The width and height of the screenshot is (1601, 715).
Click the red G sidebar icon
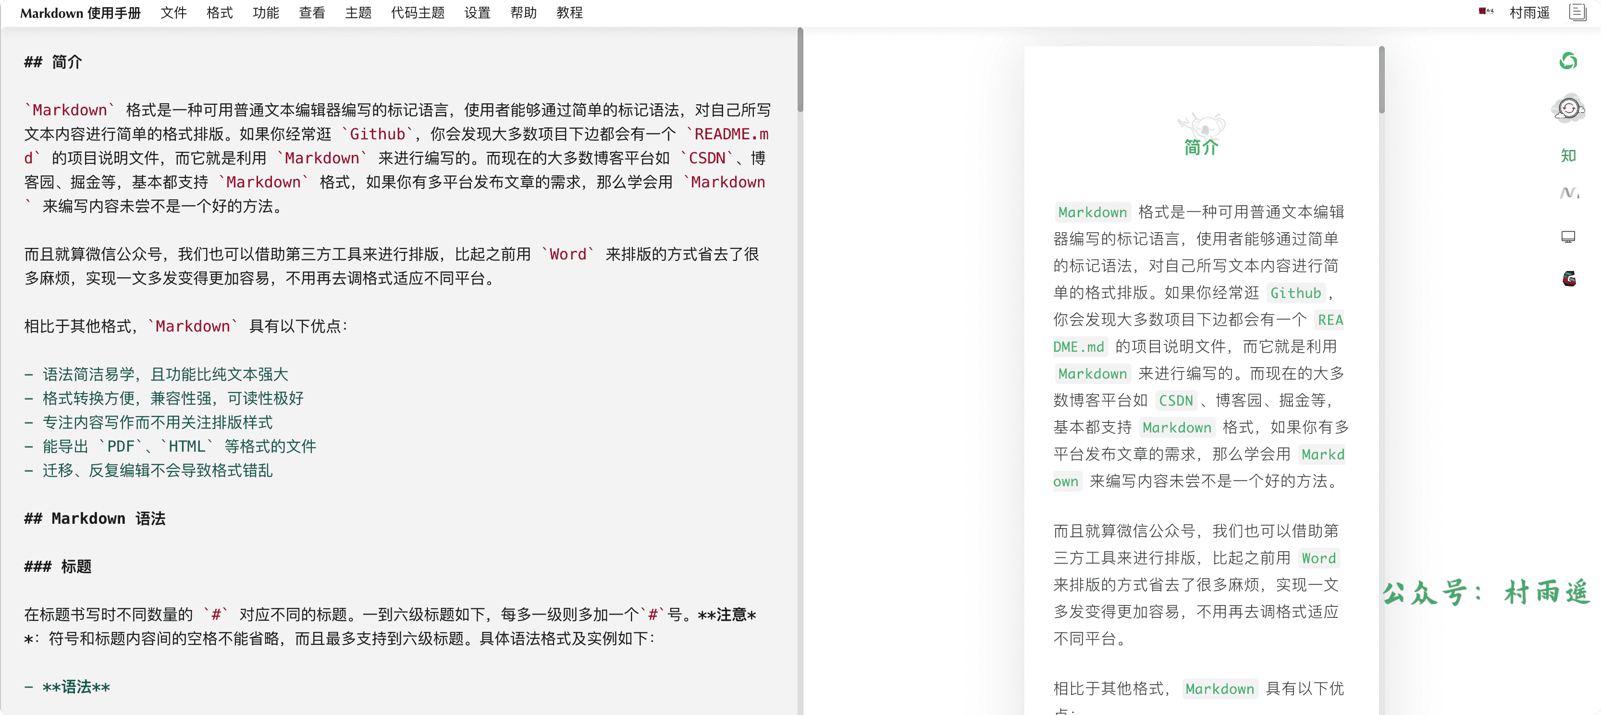pos(1569,279)
